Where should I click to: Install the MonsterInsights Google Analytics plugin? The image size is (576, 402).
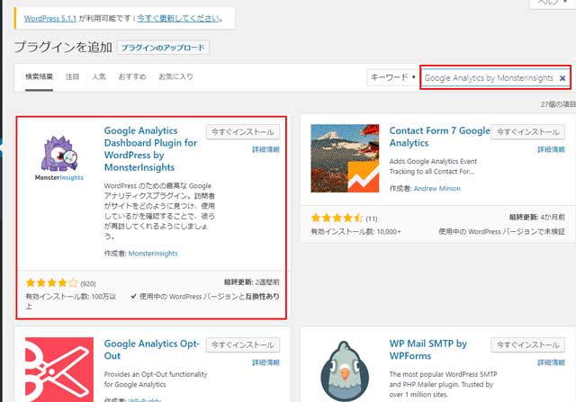click(x=243, y=132)
